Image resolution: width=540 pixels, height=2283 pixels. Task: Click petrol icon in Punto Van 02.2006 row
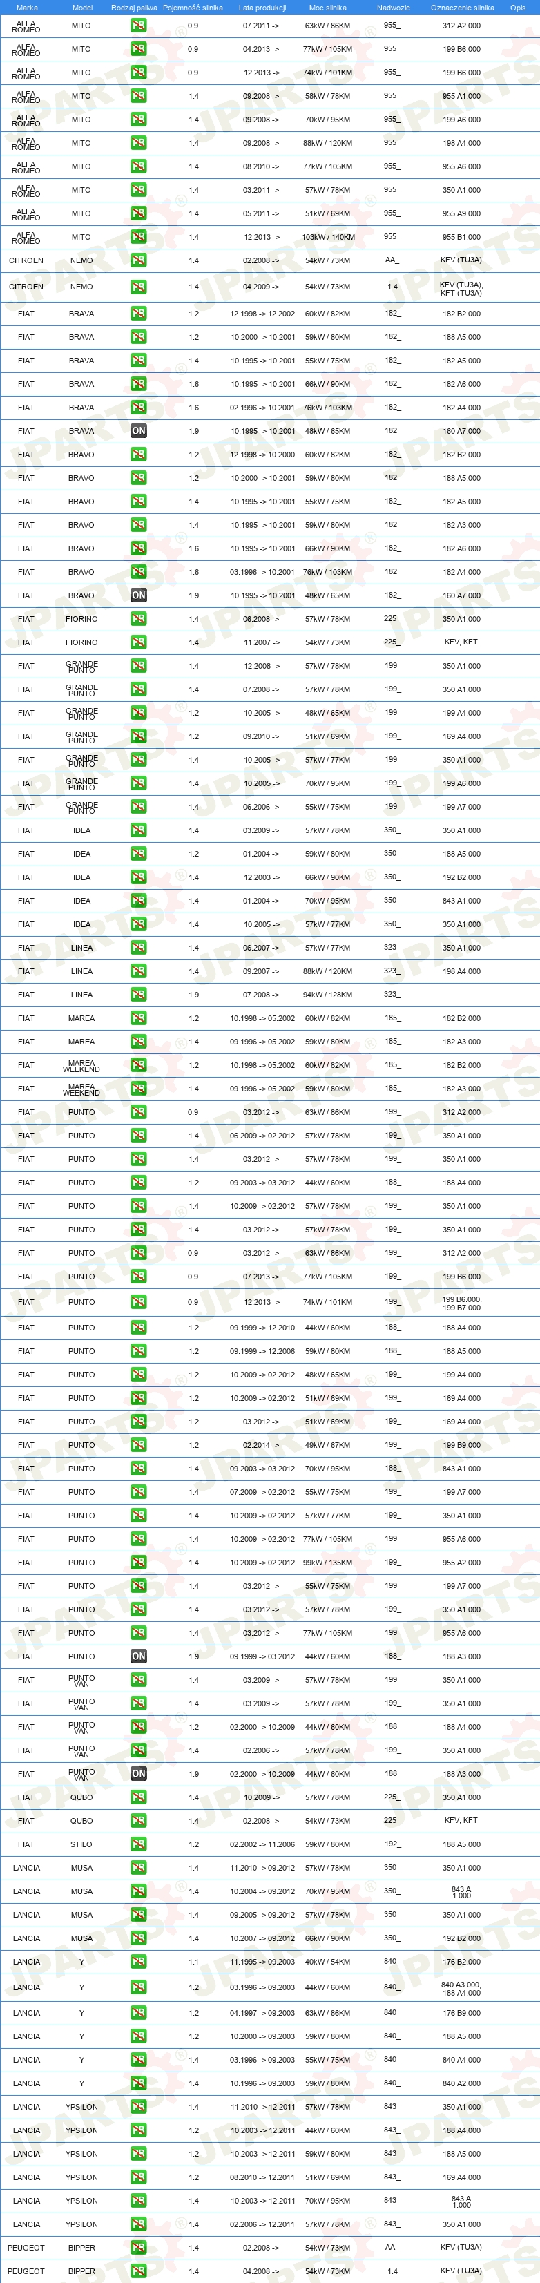[139, 1750]
